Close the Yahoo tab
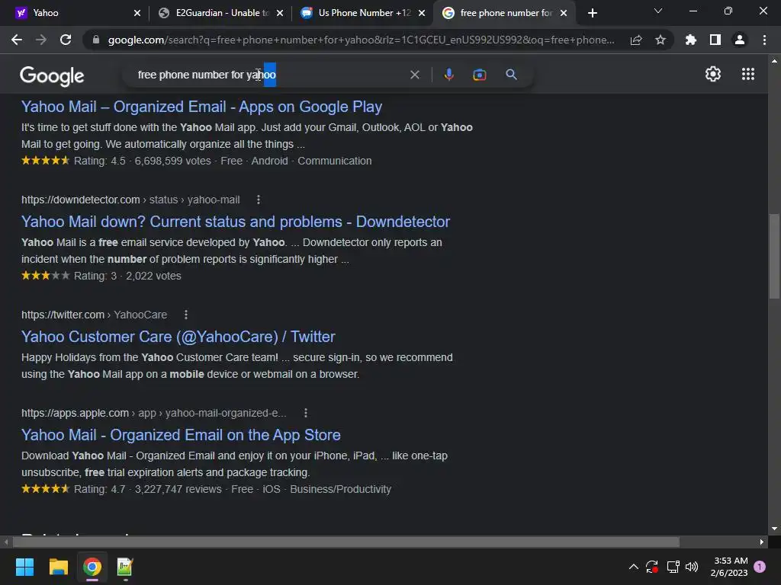 tap(137, 13)
